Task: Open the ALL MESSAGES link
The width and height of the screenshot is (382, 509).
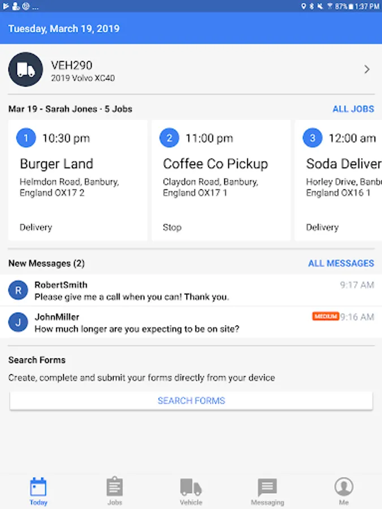Action: [x=341, y=264]
